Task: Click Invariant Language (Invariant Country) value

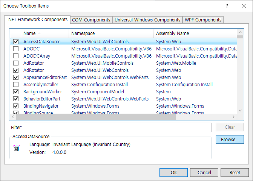Action: pyautogui.click(x=91, y=144)
